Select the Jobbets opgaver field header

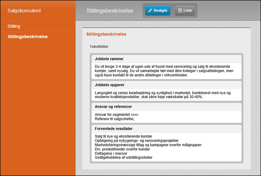[x=110, y=85]
